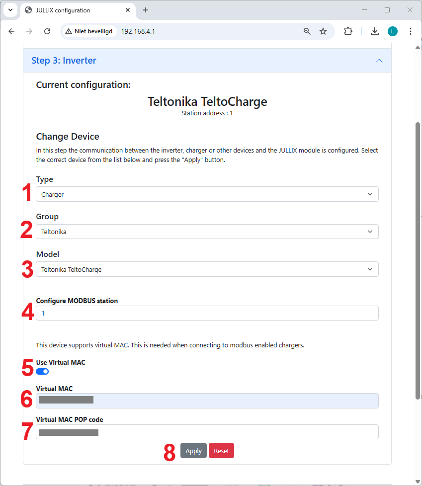
Task: Open the browser extensions puzzle icon
Action: point(348,31)
